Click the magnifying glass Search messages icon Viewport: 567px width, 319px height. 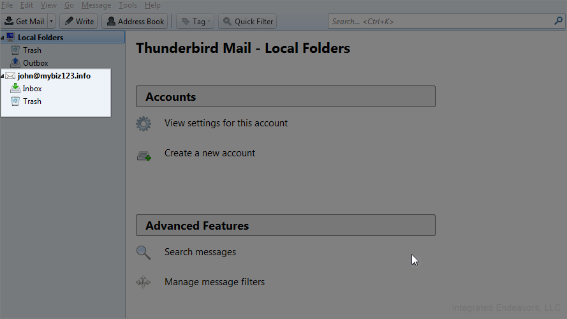(x=144, y=253)
